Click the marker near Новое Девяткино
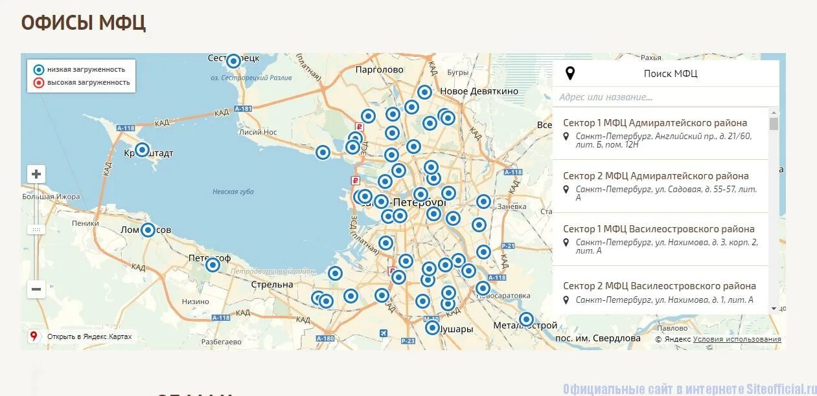This screenshot has height=396, width=817. 424,93
